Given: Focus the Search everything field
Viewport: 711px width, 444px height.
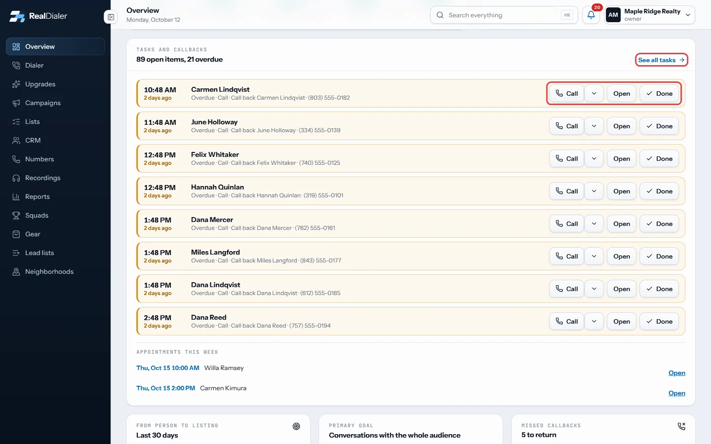Looking at the screenshot, I should point(504,15).
